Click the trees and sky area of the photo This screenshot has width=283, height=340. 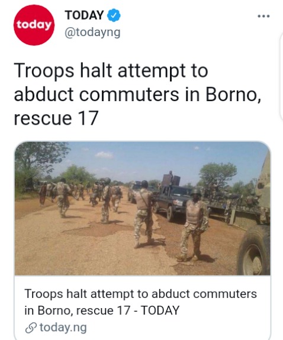pyautogui.click(x=143, y=160)
